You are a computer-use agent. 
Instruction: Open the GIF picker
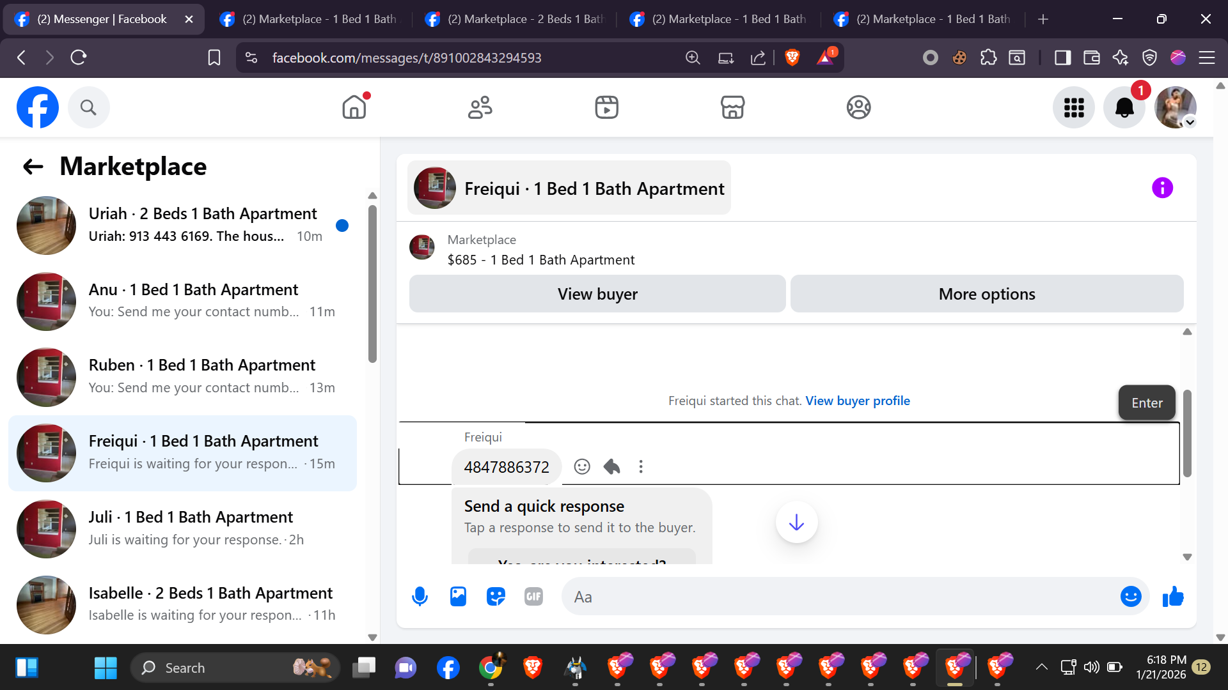coord(533,597)
